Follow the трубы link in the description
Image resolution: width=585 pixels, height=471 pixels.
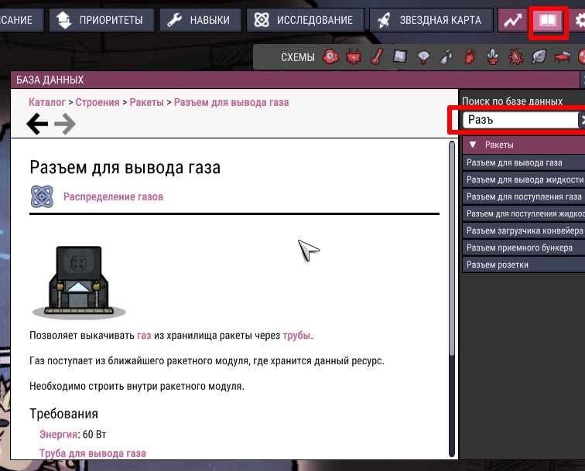tap(296, 335)
